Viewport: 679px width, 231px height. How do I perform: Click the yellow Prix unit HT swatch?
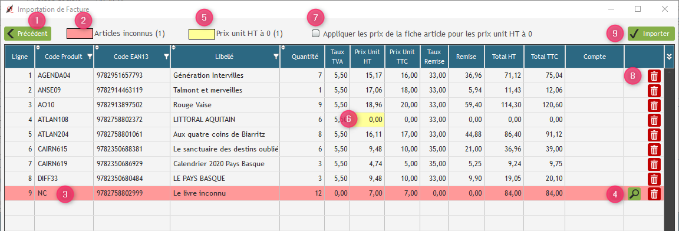point(202,34)
